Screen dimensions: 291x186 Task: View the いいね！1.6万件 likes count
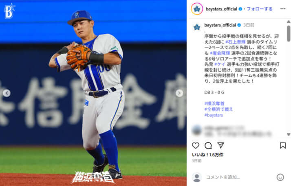(207, 155)
